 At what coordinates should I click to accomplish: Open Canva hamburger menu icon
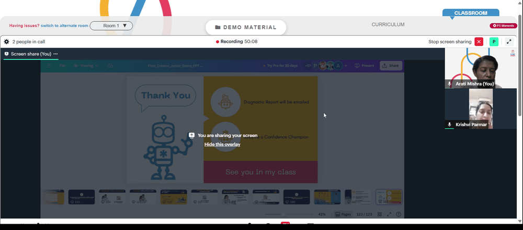(x=49, y=66)
